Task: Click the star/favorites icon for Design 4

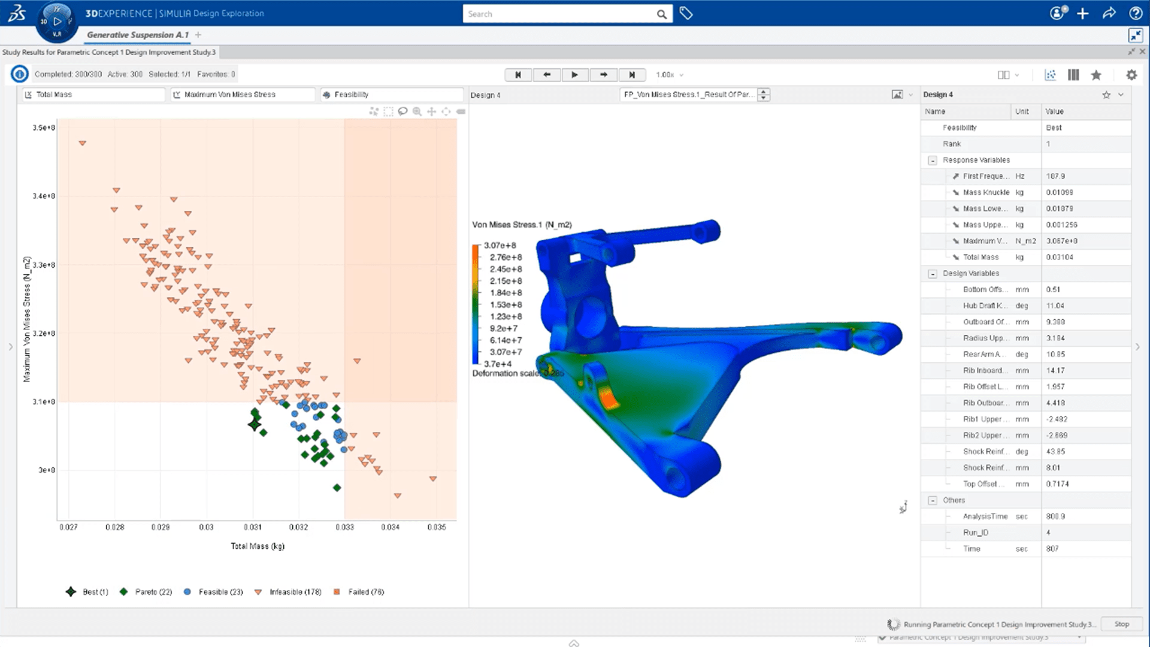Action: (1106, 94)
